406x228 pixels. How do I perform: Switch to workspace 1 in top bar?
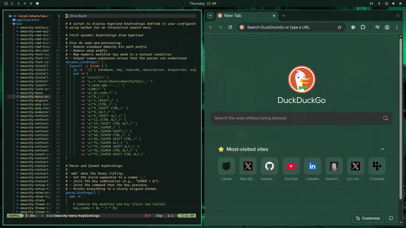13,3
